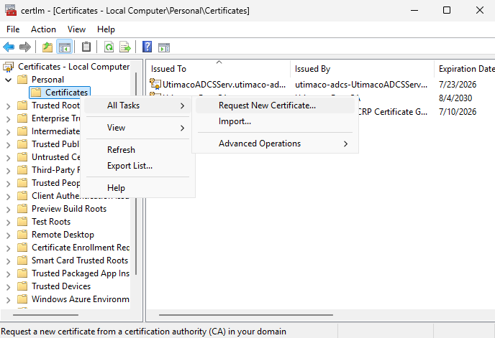Open the Action menu in menu bar
Image resolution: width=495 pixels, height=338 pixels.
pyautogui.click(x=43, y=29)
